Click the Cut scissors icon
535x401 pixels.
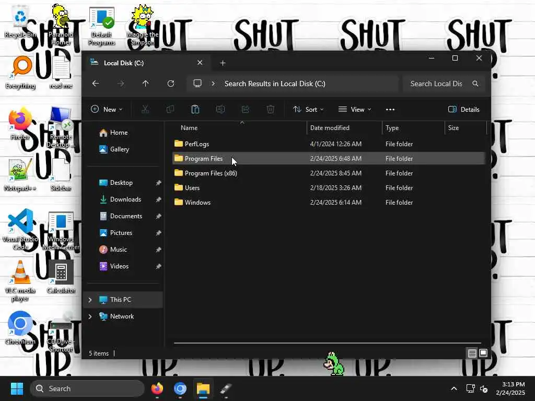pos(145,109)
